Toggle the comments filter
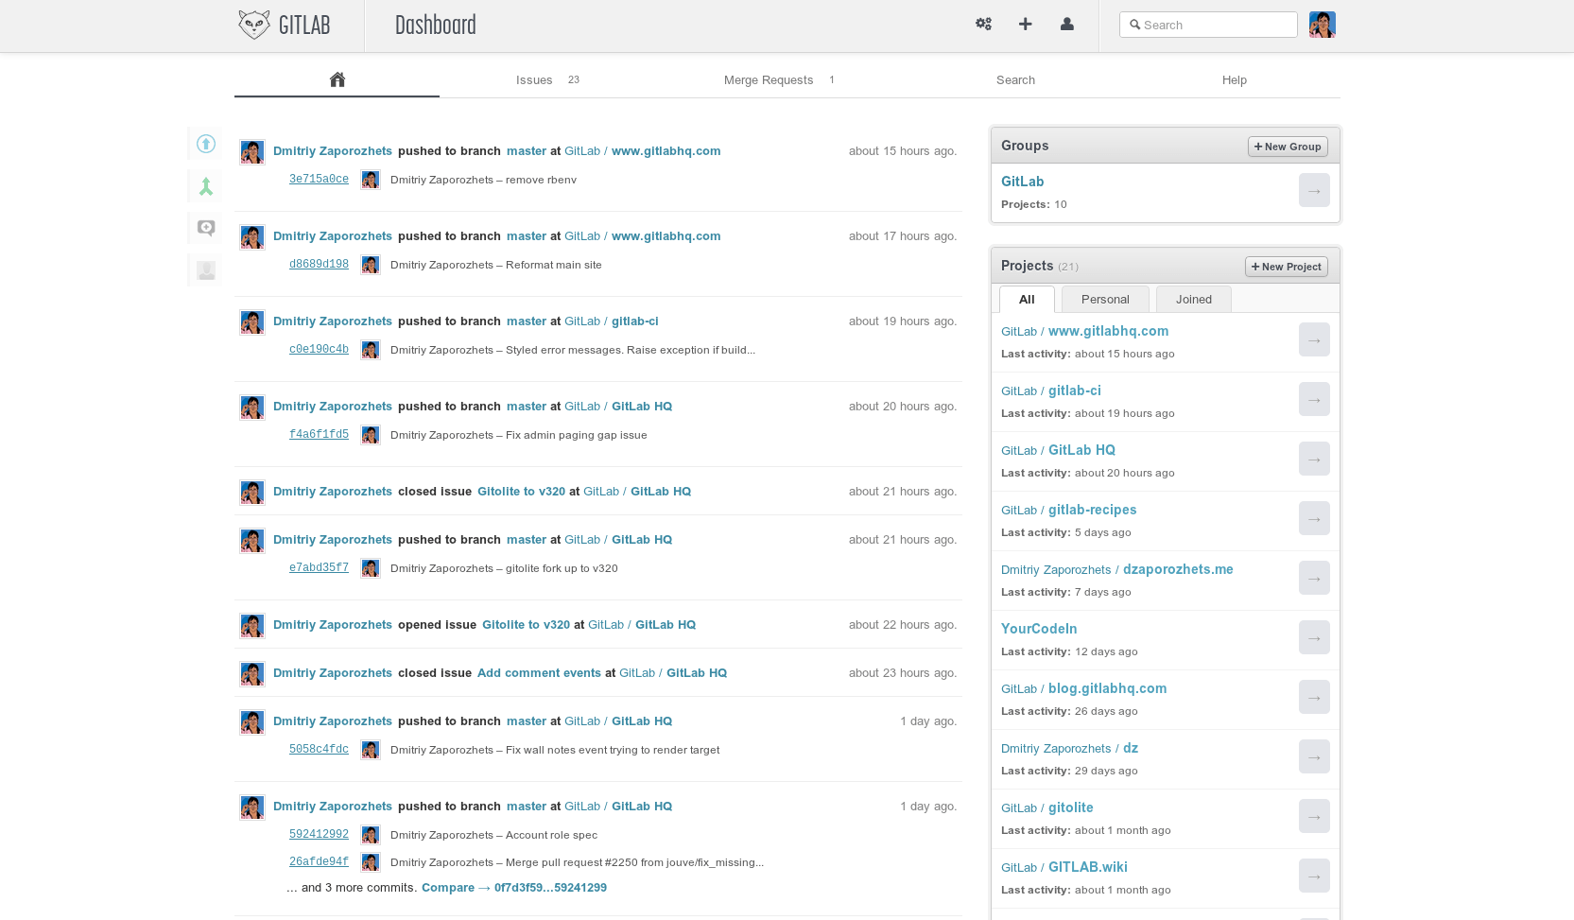The height and width of the screenshot is (920, 1574). (205, 227)
